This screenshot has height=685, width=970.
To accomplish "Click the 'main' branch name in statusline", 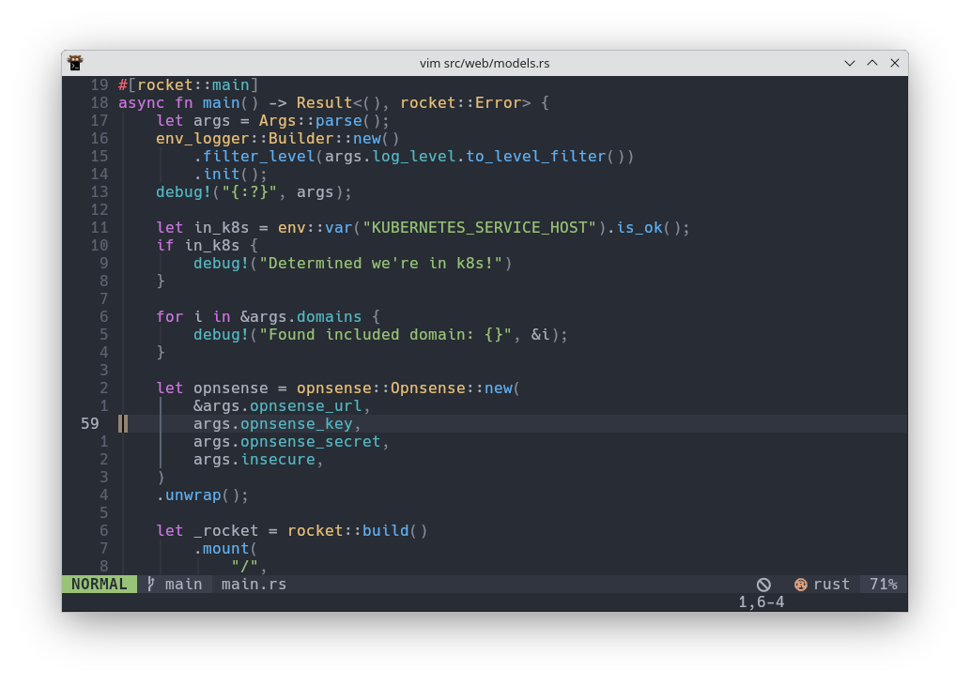I will [184, 585].
